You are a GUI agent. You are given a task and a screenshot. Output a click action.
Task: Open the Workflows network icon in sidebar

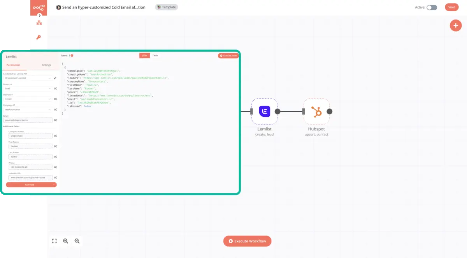click(x=39, y=23)
